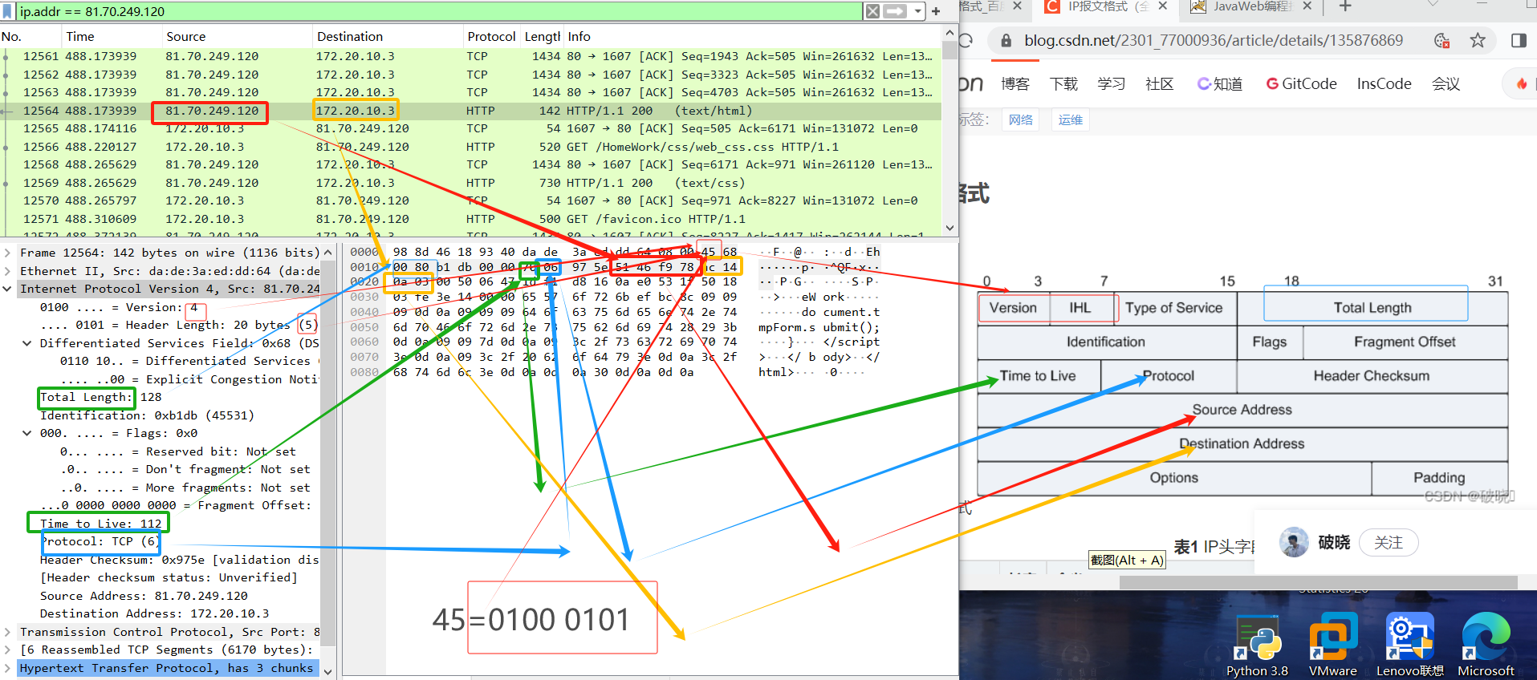Open author 破晓 avatar
Image resolution: width=1537 pixels, height=680 pixels.
[1294, 543]
